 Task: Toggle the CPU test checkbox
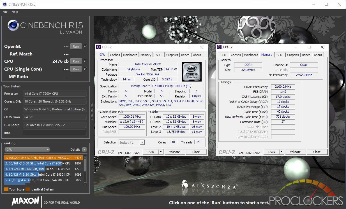[x=85, y=61]
